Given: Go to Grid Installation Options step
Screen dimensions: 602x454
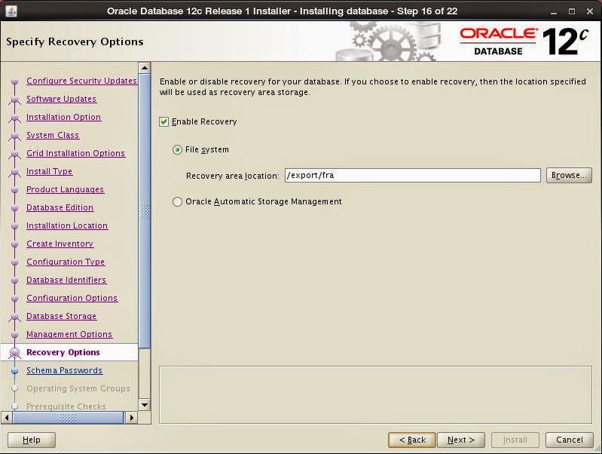Looking at the screenshot, I should click(75, 153).
